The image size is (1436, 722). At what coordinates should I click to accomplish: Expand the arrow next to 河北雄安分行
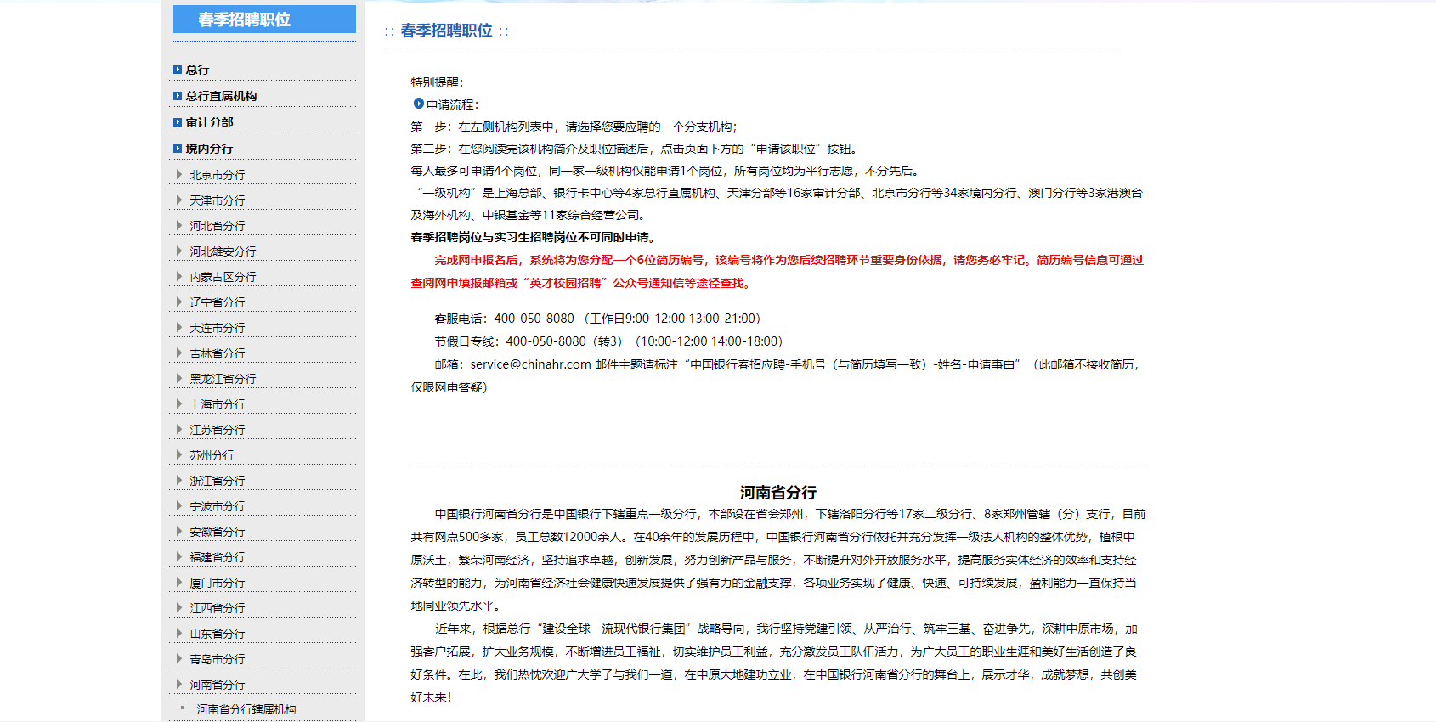coord(178,251)
